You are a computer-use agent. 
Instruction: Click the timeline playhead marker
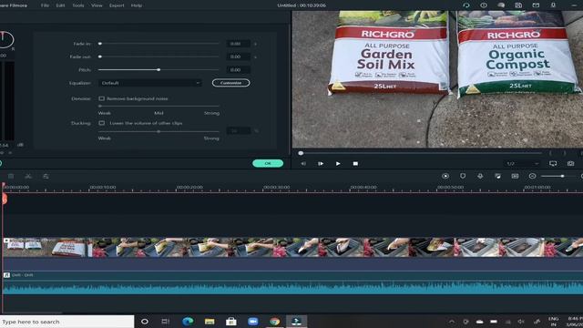click(4, 199)
